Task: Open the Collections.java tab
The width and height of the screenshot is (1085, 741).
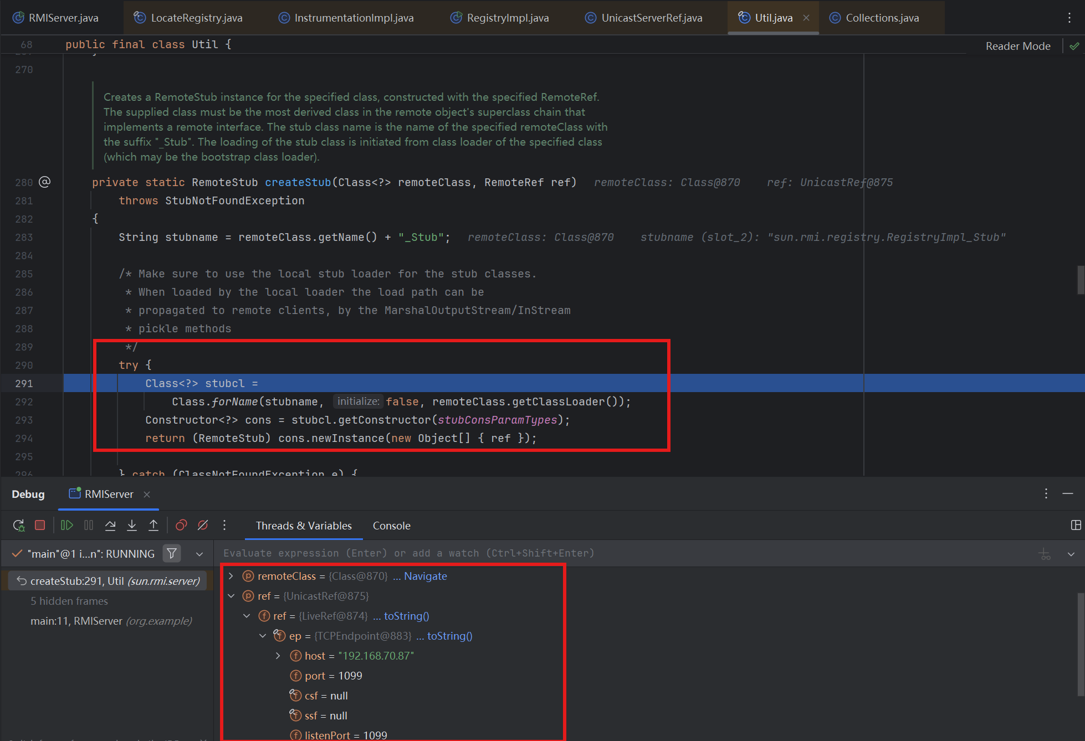Action: click(874, 18)
